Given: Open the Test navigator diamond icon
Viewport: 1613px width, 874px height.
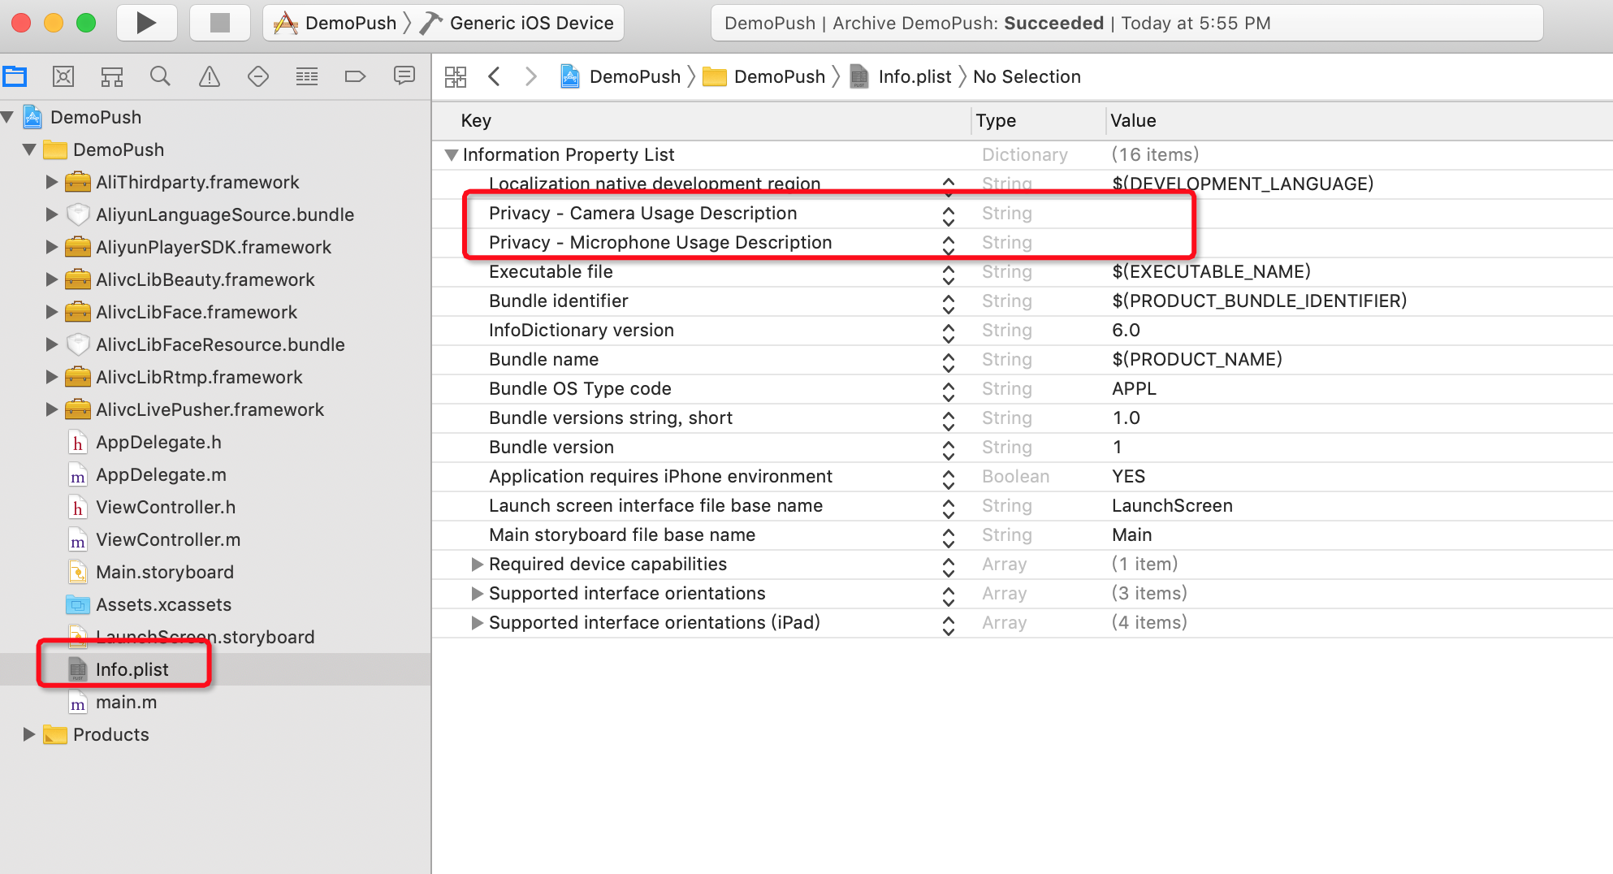Looking at the screenshot, I should point(258,76).
